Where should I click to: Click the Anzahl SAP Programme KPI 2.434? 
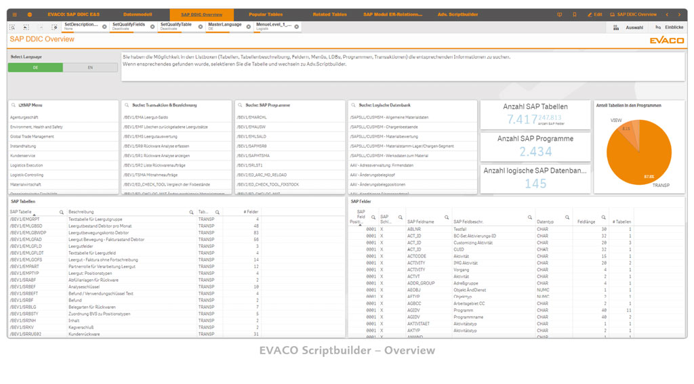pyautogui.click(x=535, y=152)
